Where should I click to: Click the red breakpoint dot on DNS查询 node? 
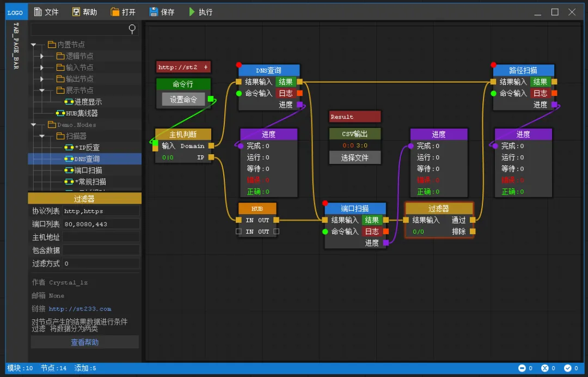click(239, 65)
